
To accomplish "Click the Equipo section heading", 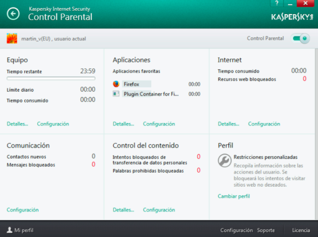I will tap(17, 60).
